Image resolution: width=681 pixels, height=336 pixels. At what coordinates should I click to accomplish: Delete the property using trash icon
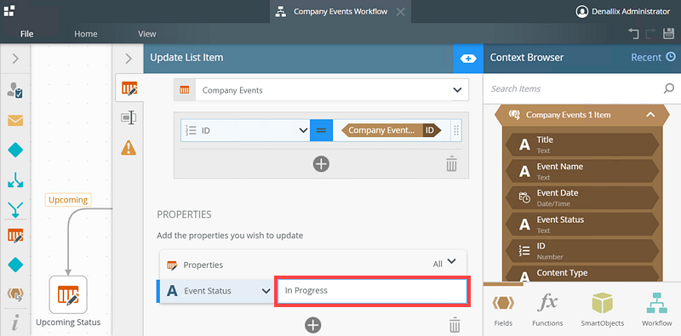[x=455, y=325]
